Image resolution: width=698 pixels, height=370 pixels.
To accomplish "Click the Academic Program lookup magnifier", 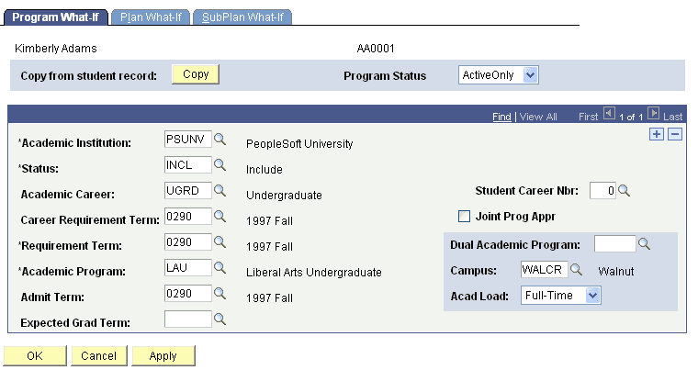I will coord(220,269).
